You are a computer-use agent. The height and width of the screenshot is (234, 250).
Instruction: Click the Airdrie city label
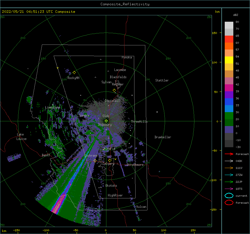pyautogui.click(x=109, y=149)
